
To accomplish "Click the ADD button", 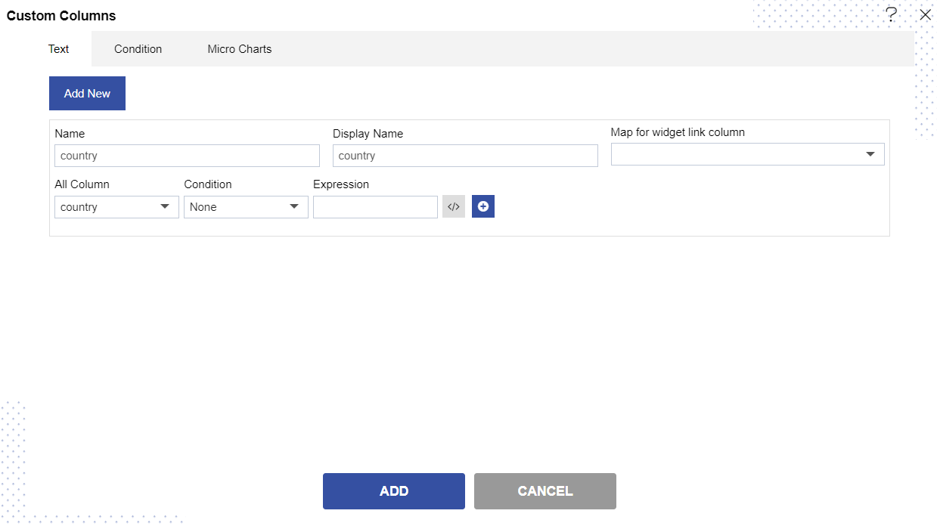I will coord(394,491).
